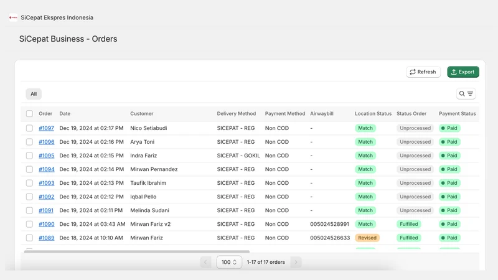Click the Airwaybill column header
This screenshot has width=498, height=280.
tap(322, 114)
